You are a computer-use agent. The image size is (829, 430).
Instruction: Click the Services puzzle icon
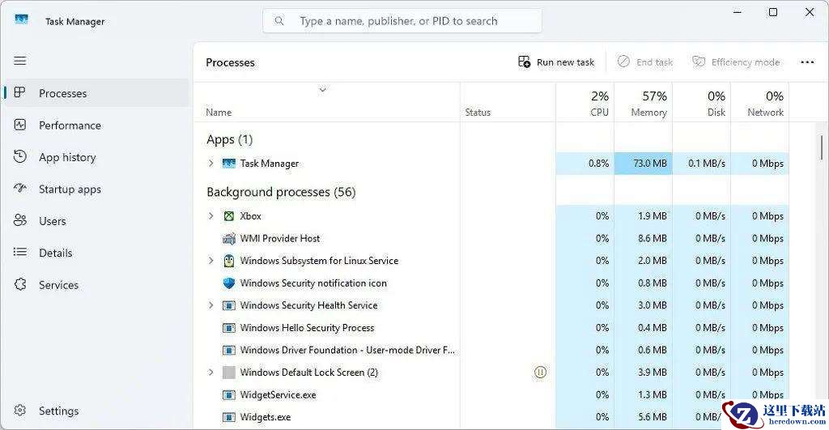click(20, 285)
